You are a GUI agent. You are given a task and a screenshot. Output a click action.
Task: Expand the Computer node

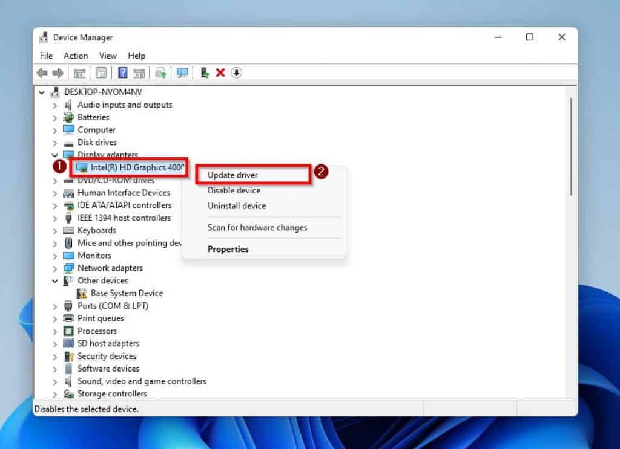(x=55, y=130)
